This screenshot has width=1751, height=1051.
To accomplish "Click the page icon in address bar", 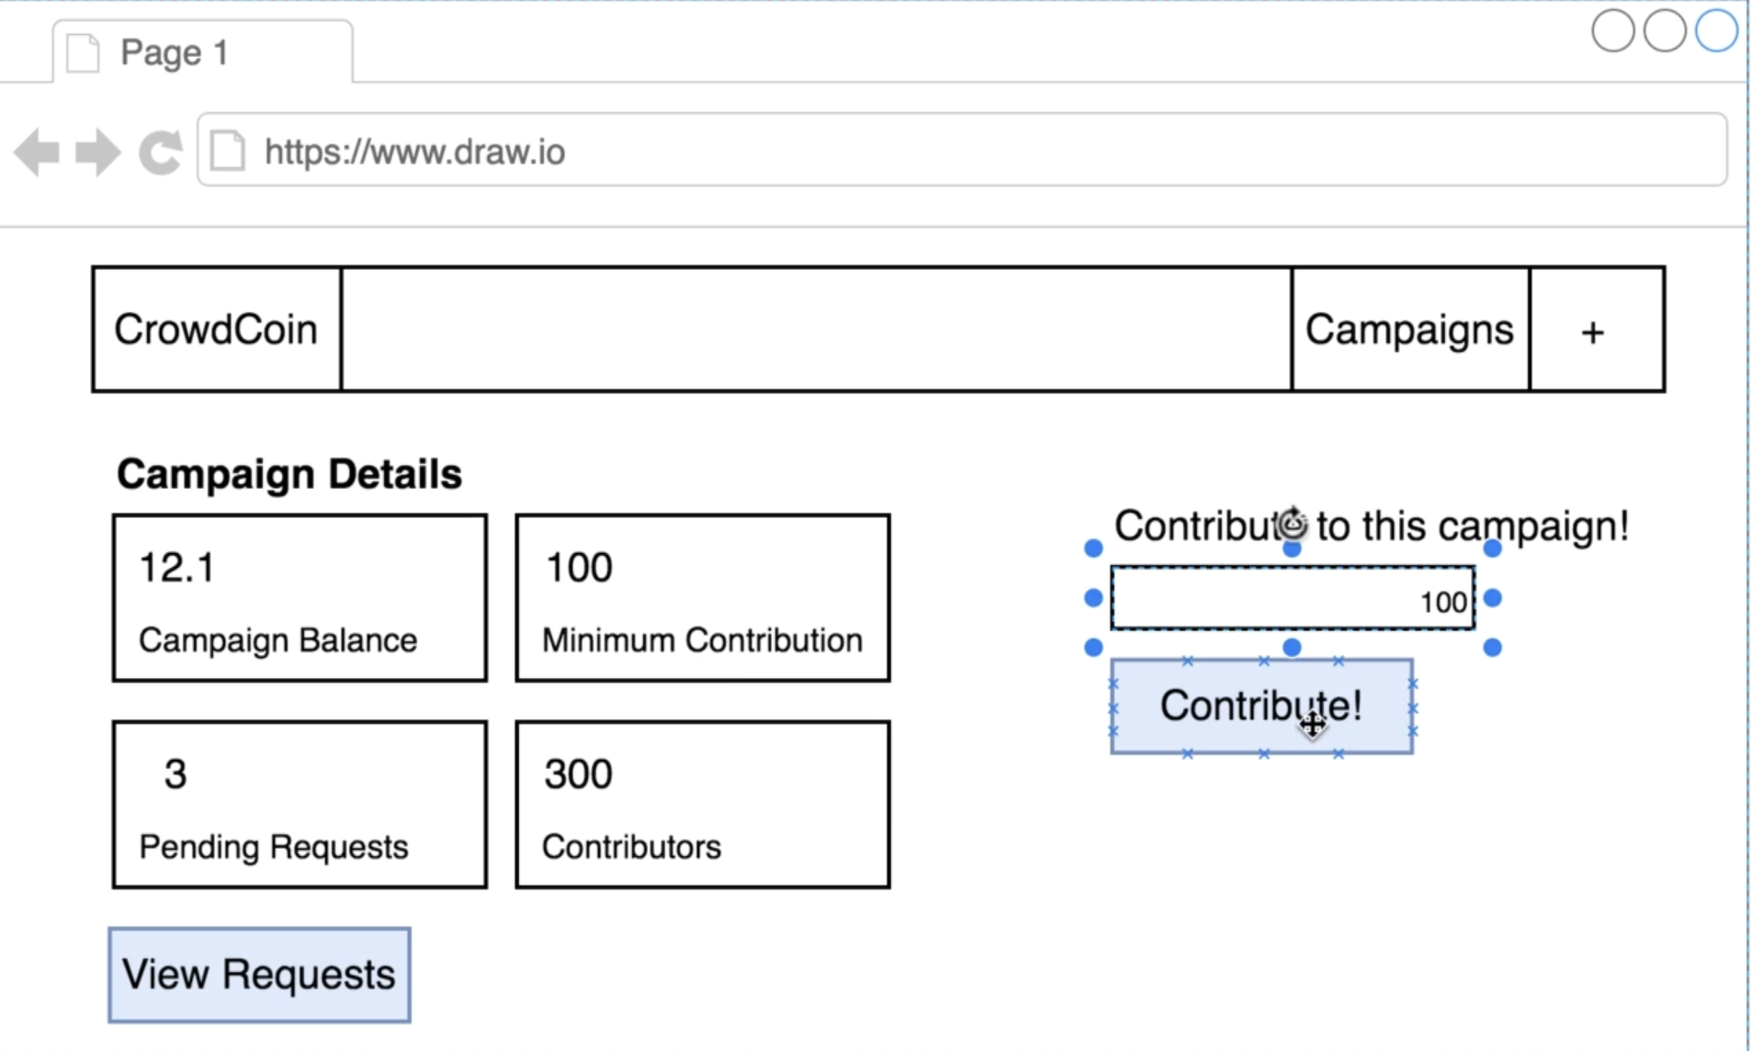I will [x=228, y=151].
